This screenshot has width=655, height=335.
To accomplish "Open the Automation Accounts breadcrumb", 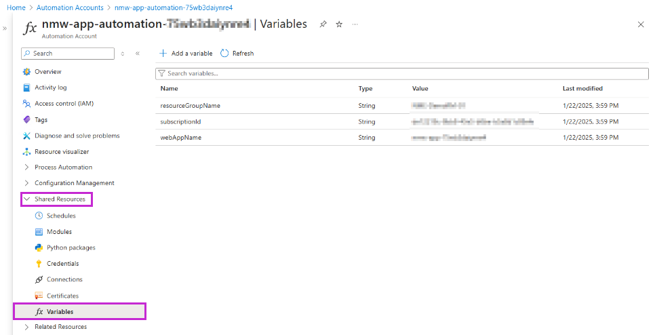I will 70,7.
